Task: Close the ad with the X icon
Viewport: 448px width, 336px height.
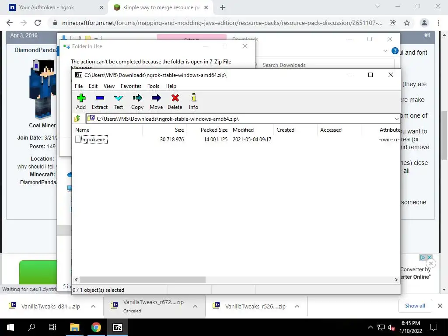Action: pos(429,257)
